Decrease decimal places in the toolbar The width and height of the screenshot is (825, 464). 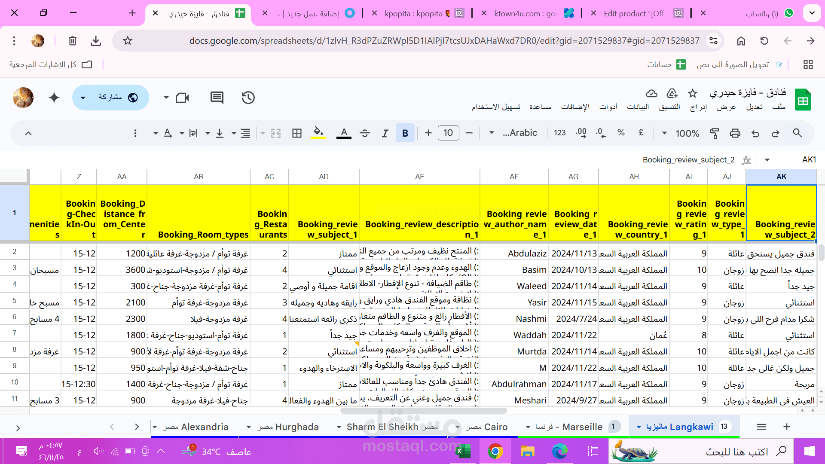tap(601, 133)
